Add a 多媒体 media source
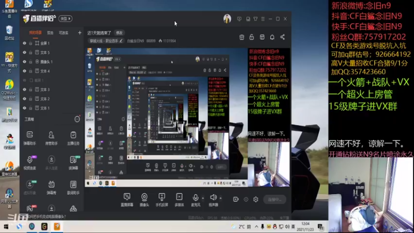This screenshot has width=414, height=233. point(179,199)
